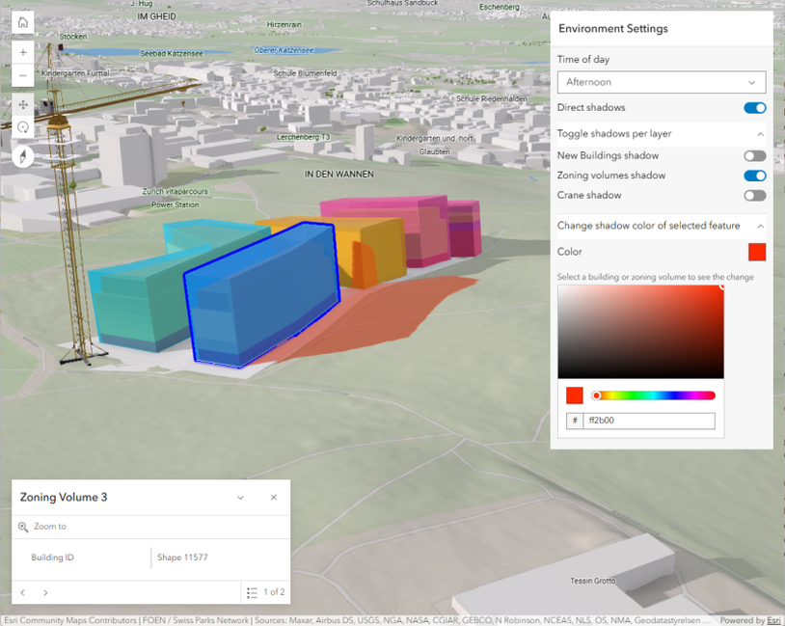Go to previous feature in popup
The width and height of the screenshot is (785, 626).
tap(23, 592)
